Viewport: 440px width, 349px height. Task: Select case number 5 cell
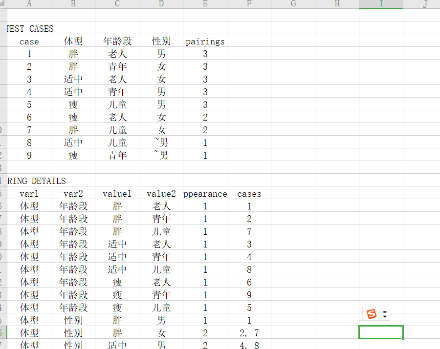click(x=29, y=104)
